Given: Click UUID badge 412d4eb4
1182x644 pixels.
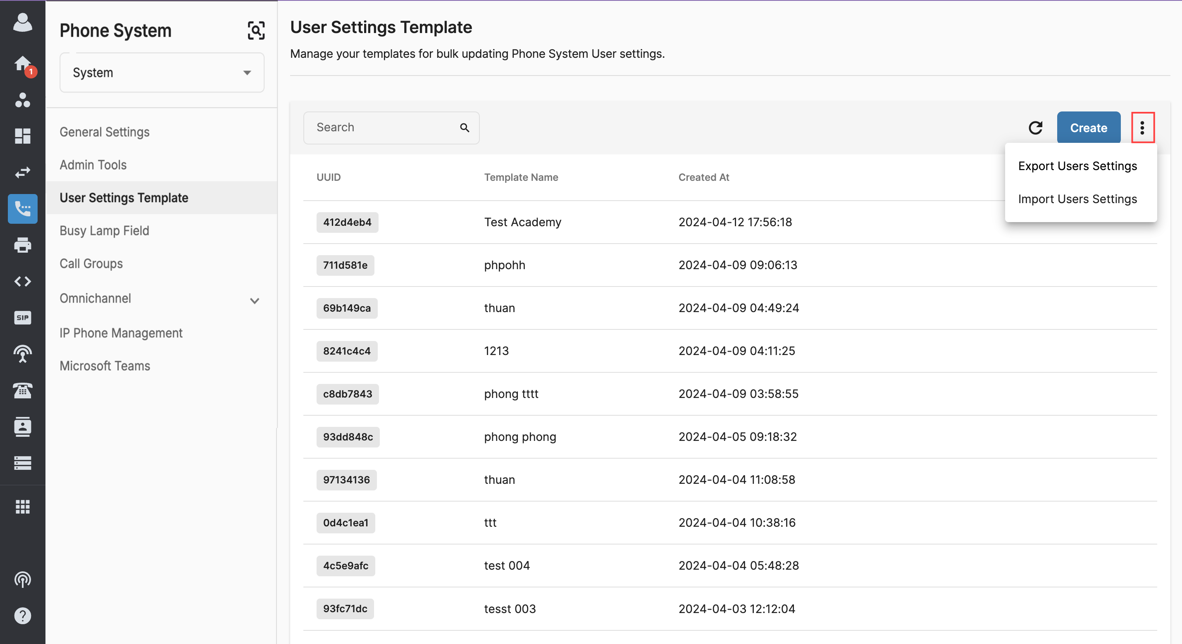Looking at the screenshot, I should (x=347, y=223).
